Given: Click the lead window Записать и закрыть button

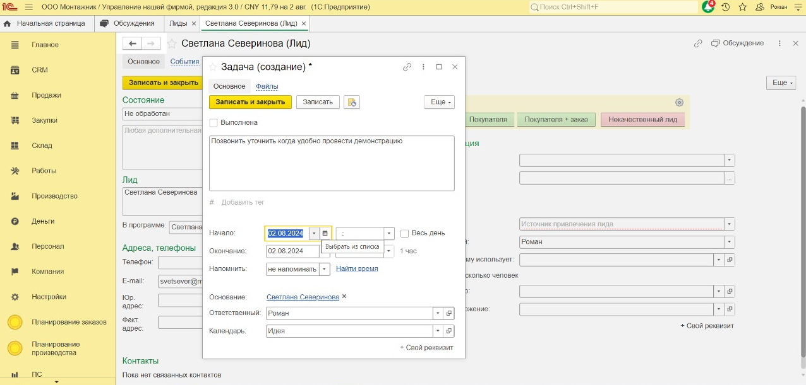Looking at the screenshot, I should 163,83.
